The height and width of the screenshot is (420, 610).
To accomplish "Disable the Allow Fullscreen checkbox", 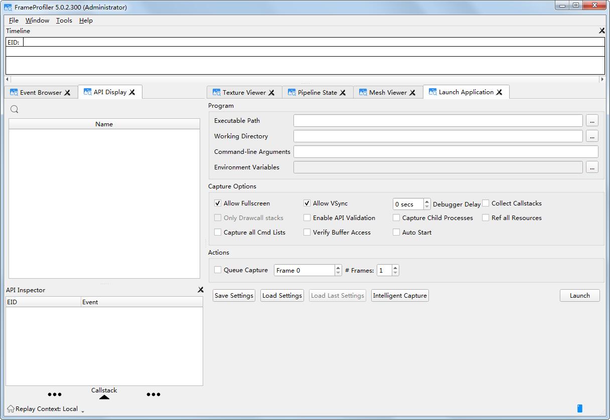I will (x=218, y=203).
